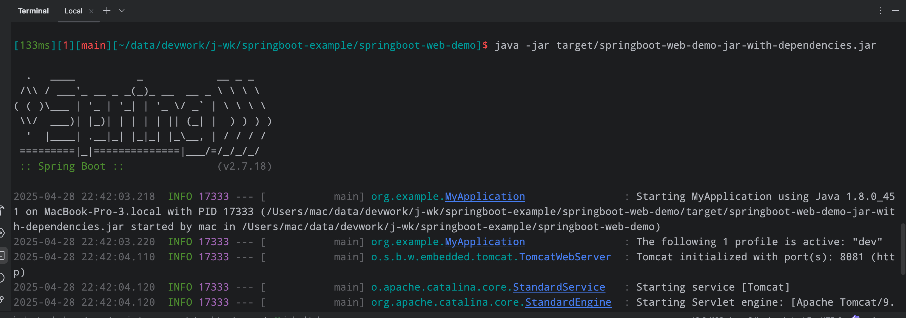
Task: Follow the TomcatWebServer hyperlink
Action: (x=565, y=257)
